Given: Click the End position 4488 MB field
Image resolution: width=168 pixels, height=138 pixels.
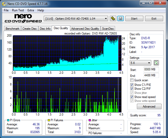Looking at the screenshot, I should coord(151,75).
